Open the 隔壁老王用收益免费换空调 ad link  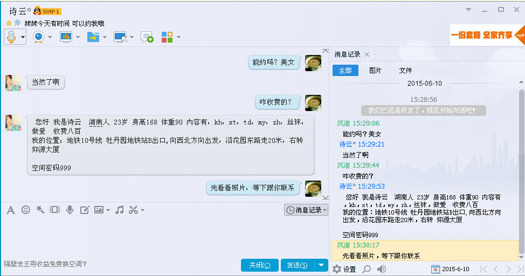tap(45, 264)
